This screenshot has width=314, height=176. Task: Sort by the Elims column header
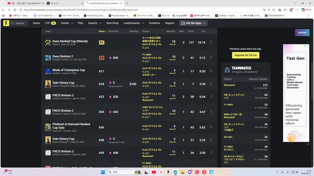tap(191, 31)
